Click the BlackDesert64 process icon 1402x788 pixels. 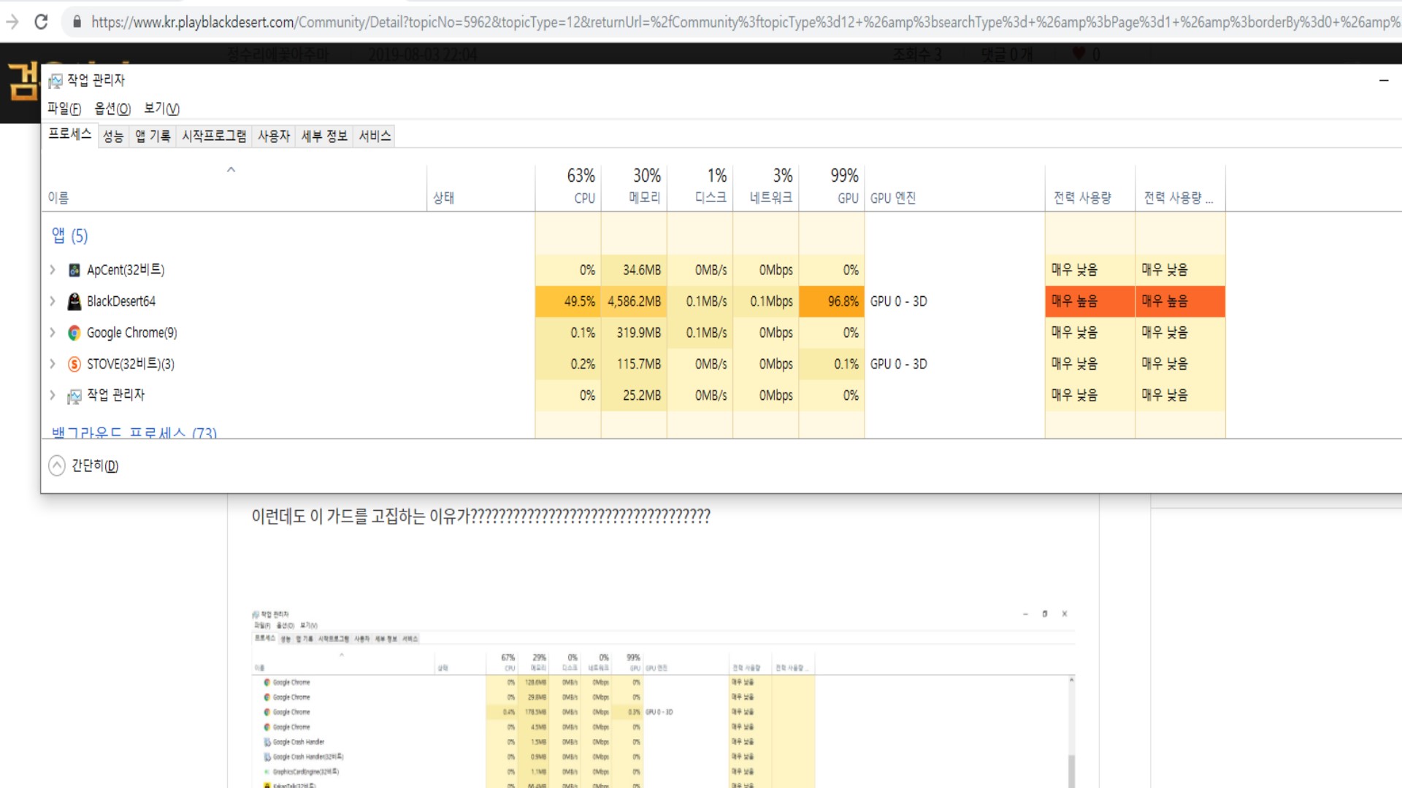(74, 301)
